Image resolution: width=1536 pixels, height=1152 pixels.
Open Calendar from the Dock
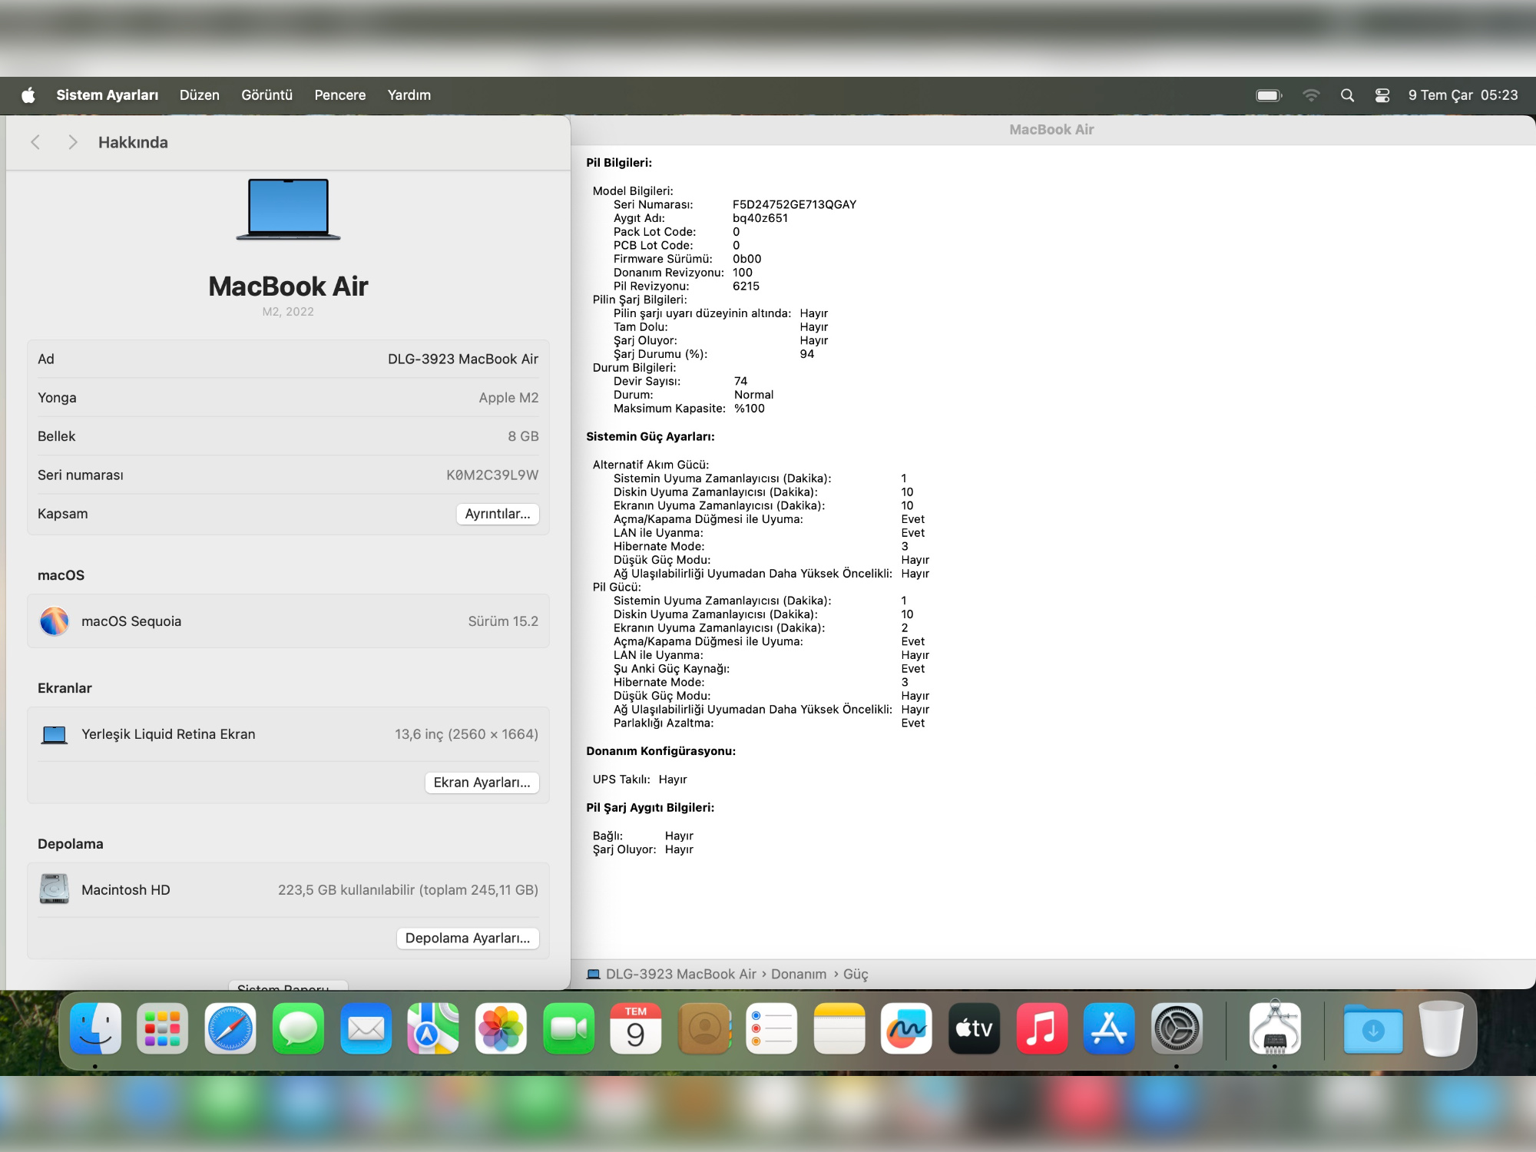636,1028
